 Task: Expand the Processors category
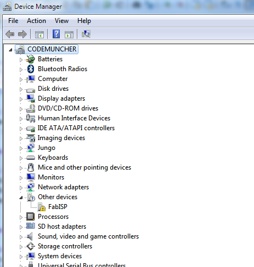coord(21,217)
